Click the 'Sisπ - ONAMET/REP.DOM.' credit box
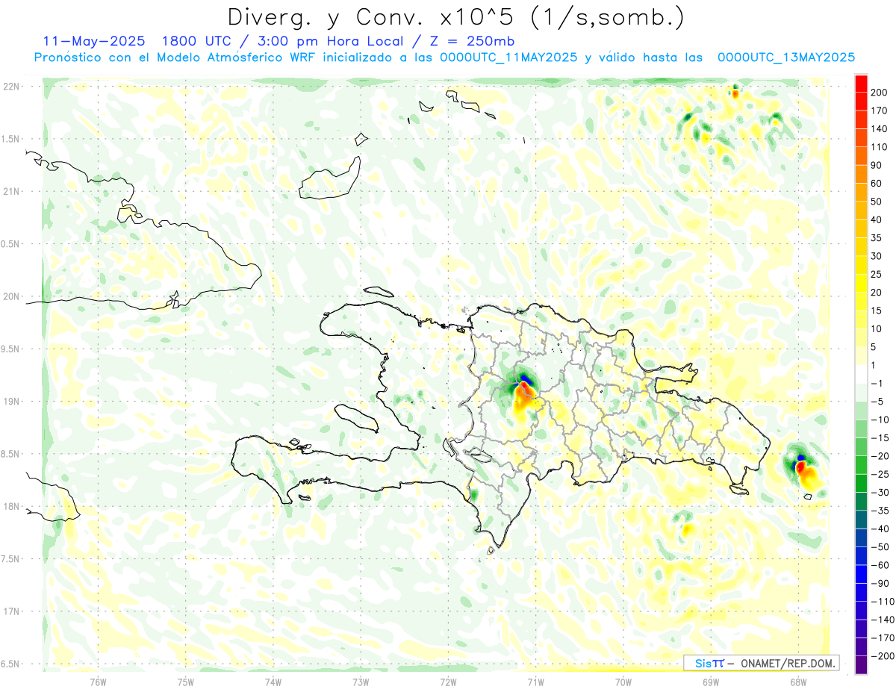 click(761, 663)
